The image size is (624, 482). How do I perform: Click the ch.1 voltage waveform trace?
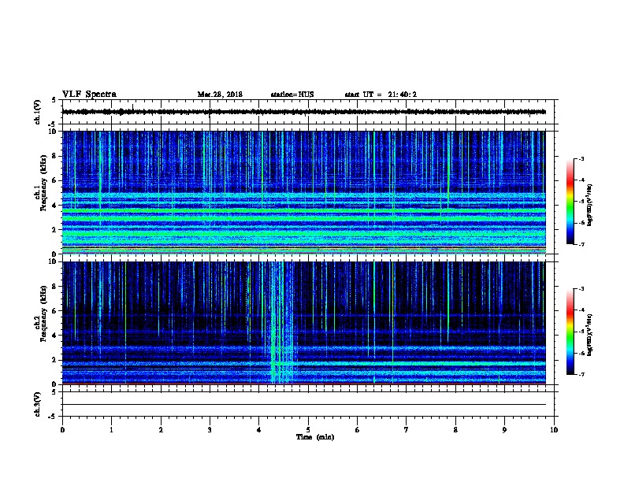point(304,112)
